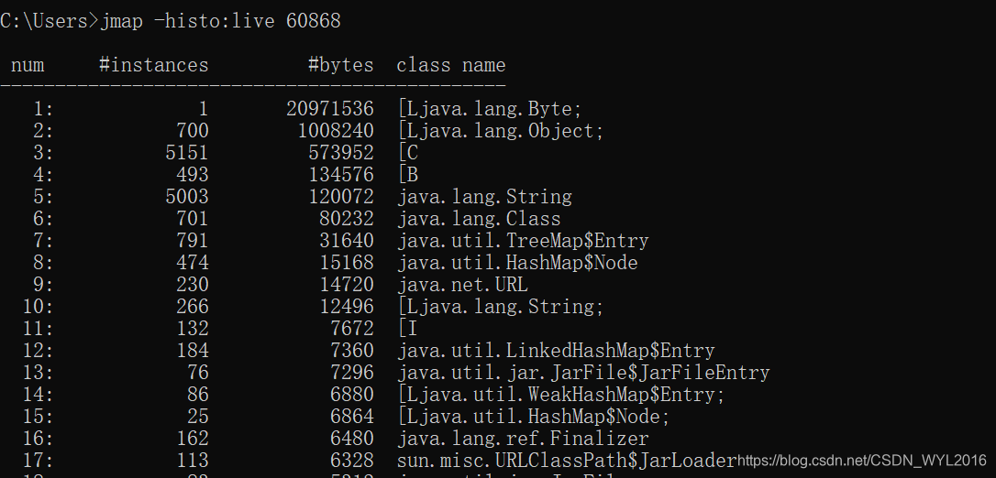Click instance count 113 in JarLoader row
996x478 pixels.
[193, 461]
